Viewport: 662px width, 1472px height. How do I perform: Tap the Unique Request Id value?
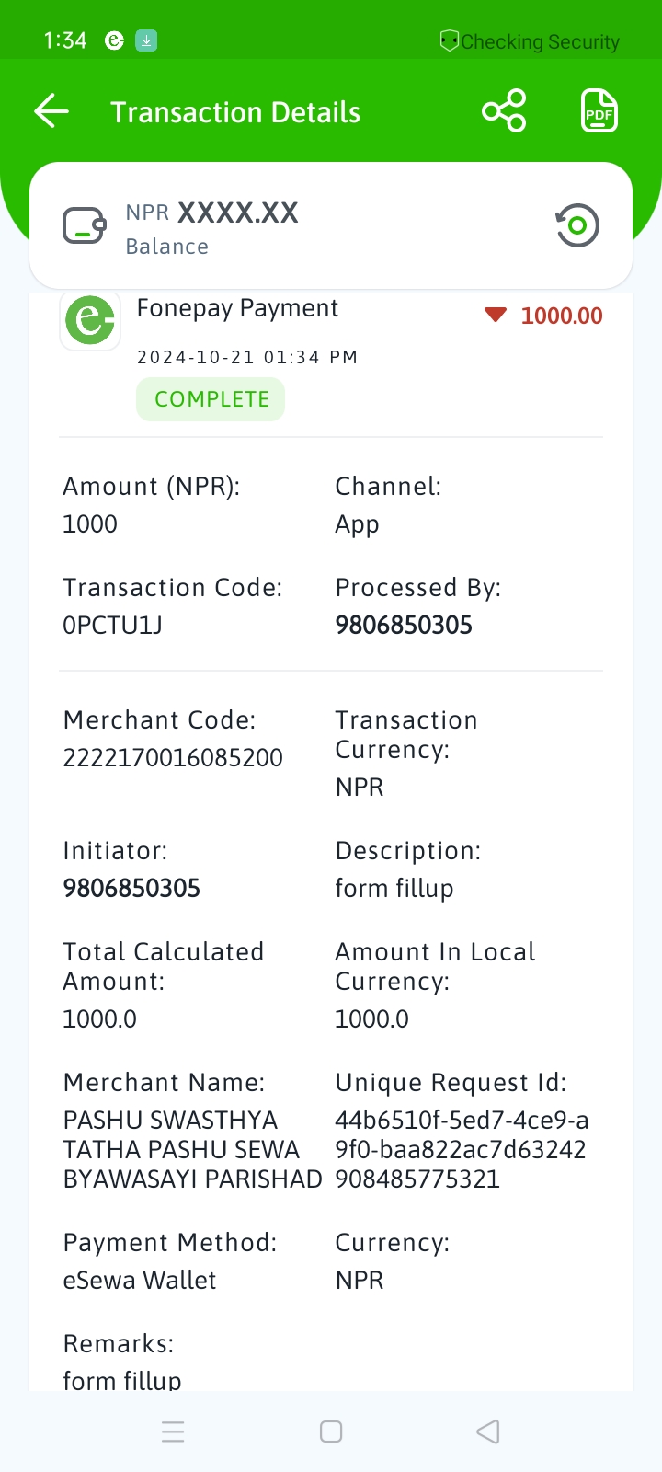462,1150
